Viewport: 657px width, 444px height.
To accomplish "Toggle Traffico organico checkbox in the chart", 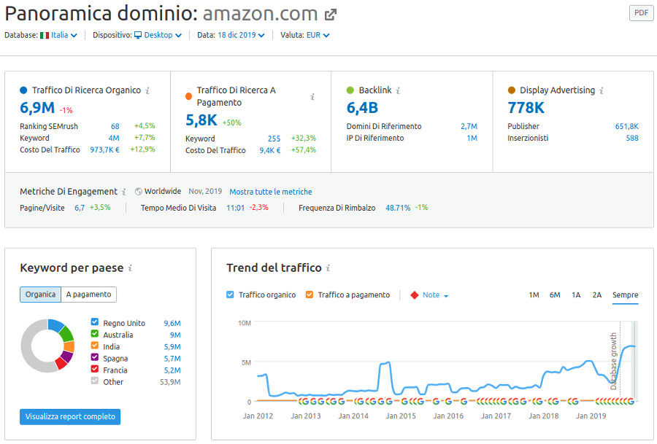I will (230, 295).
